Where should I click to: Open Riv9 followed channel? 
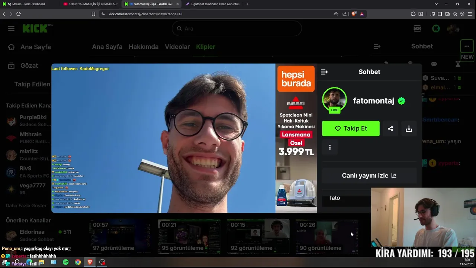coord(28,172)
